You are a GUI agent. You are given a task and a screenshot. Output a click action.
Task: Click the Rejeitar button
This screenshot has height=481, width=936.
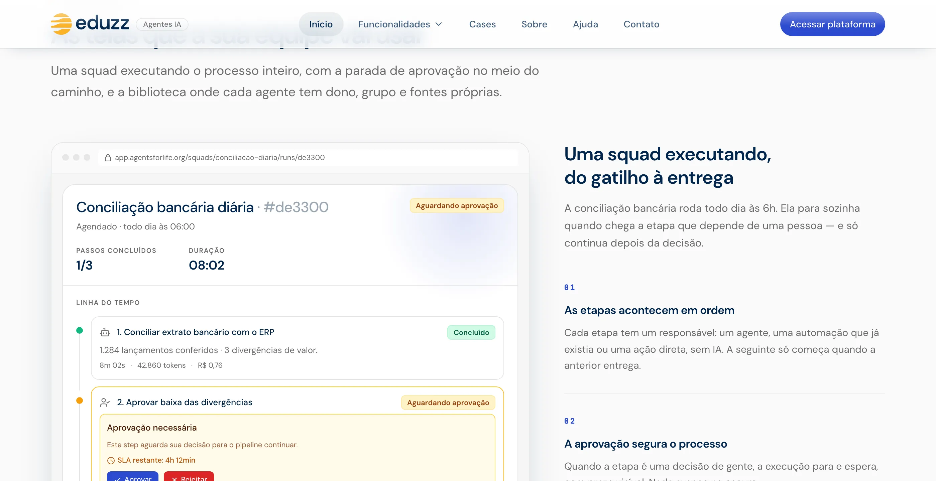[189, 477]
